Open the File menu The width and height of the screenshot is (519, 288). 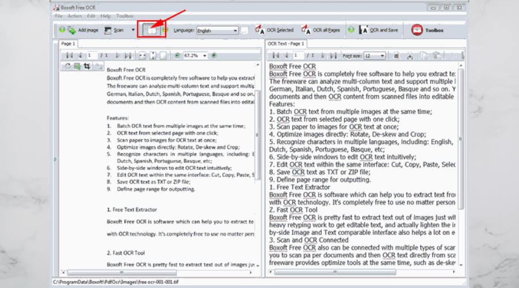click(x=59, y=16)
